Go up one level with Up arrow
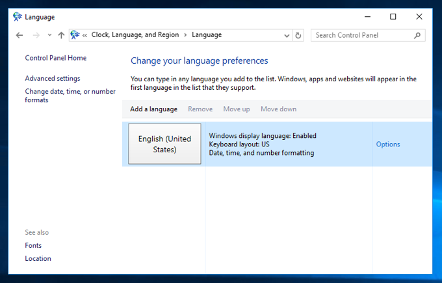 61,35
